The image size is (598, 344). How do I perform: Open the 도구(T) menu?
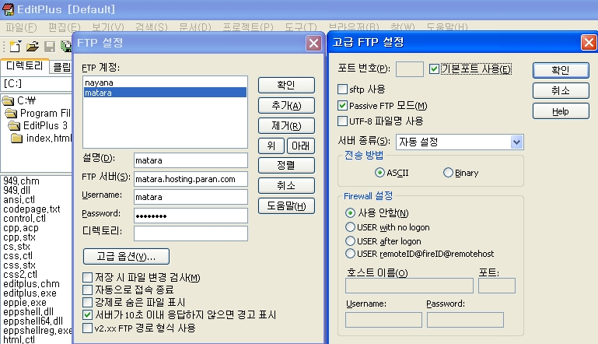(301, 27)
